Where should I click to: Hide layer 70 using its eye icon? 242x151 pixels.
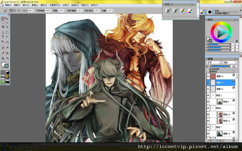pyautogui.click(x=208, y=134)
